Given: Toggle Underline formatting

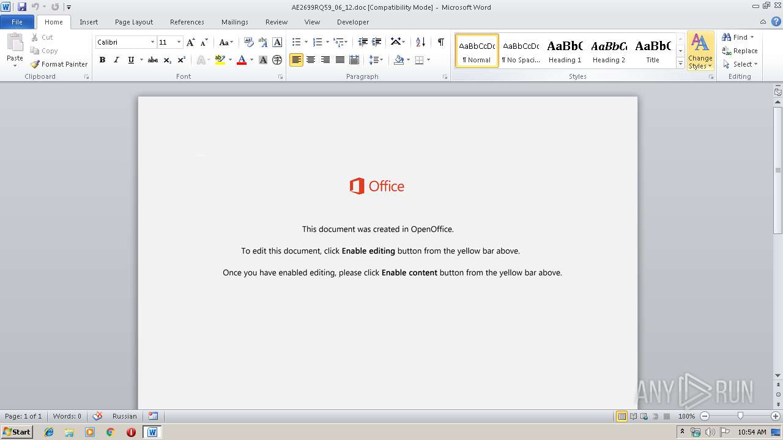Looking at the screenshot, I should click(130, 60).
